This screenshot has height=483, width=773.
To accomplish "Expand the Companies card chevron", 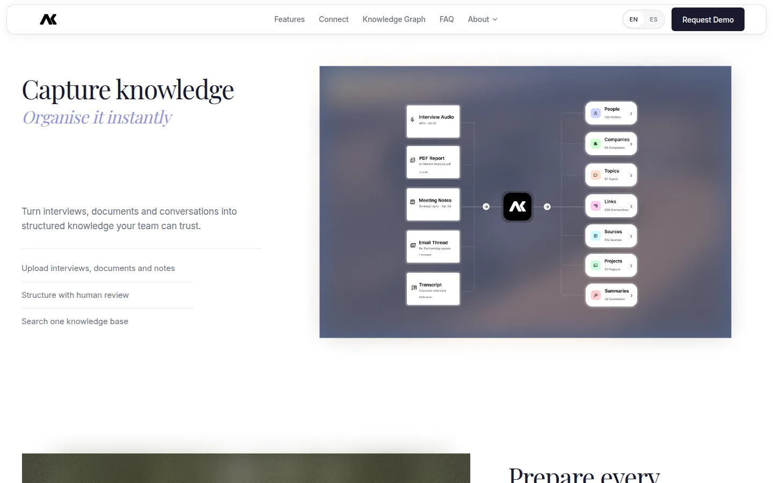I will [631, 144].
